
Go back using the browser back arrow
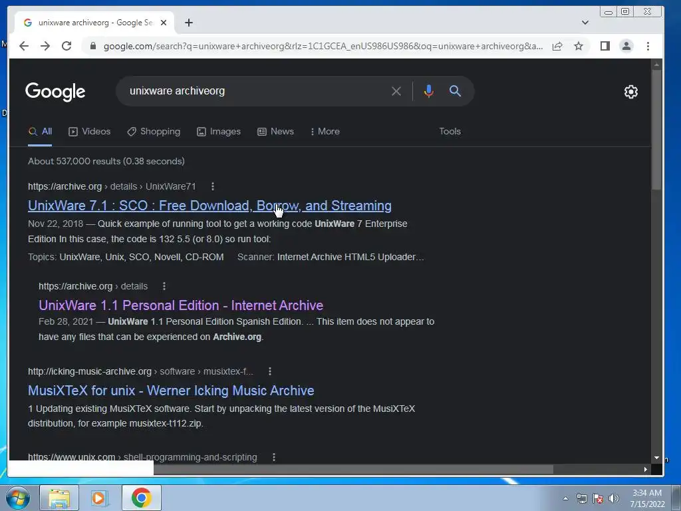pos(24,46)
